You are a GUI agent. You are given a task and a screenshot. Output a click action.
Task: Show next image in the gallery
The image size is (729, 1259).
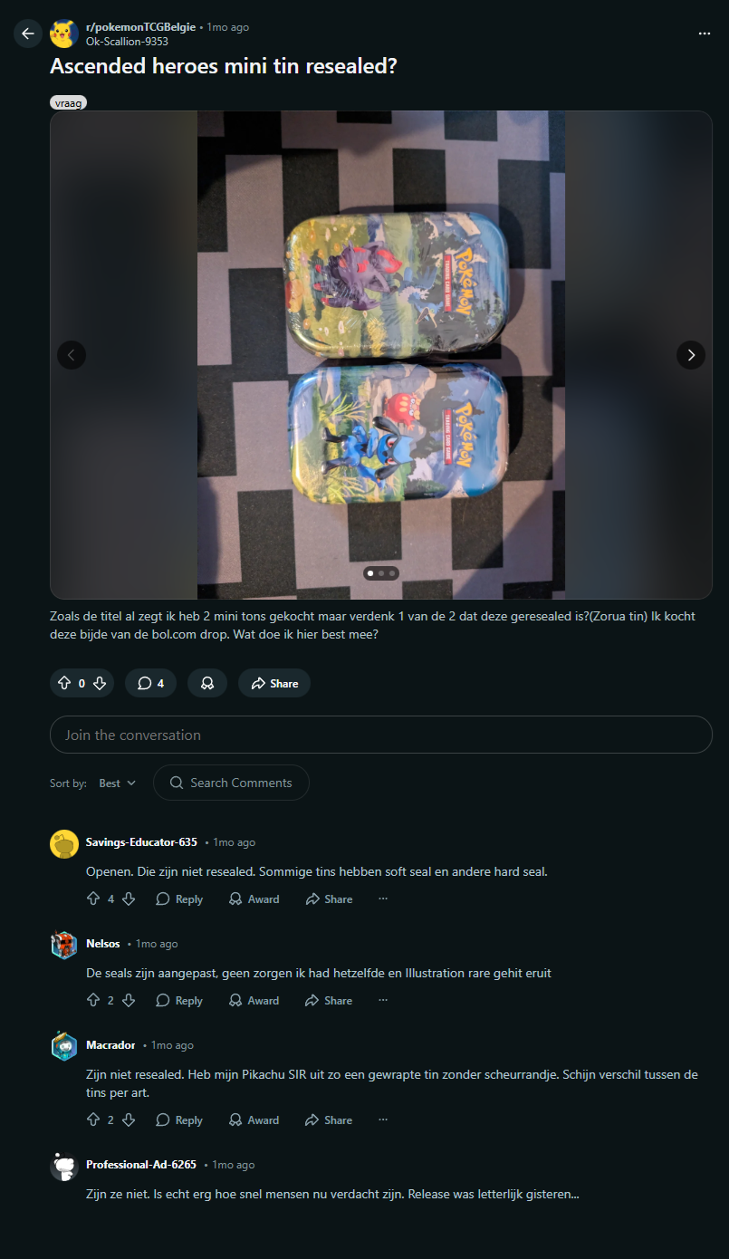pyautogui.click(x=691, y=355)
